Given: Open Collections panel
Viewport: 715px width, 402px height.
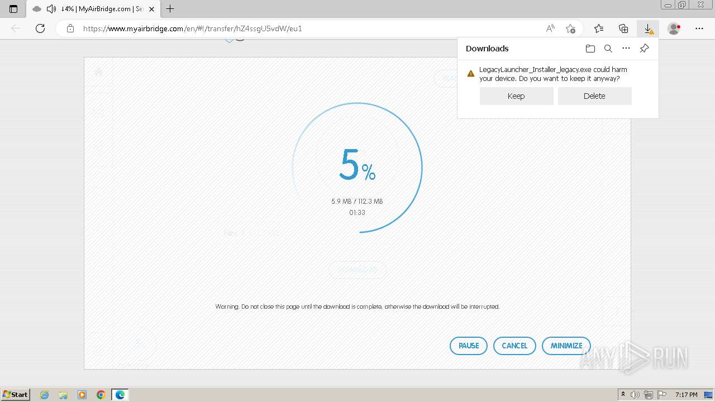Looking at the screenshot, I should [623, 28].
